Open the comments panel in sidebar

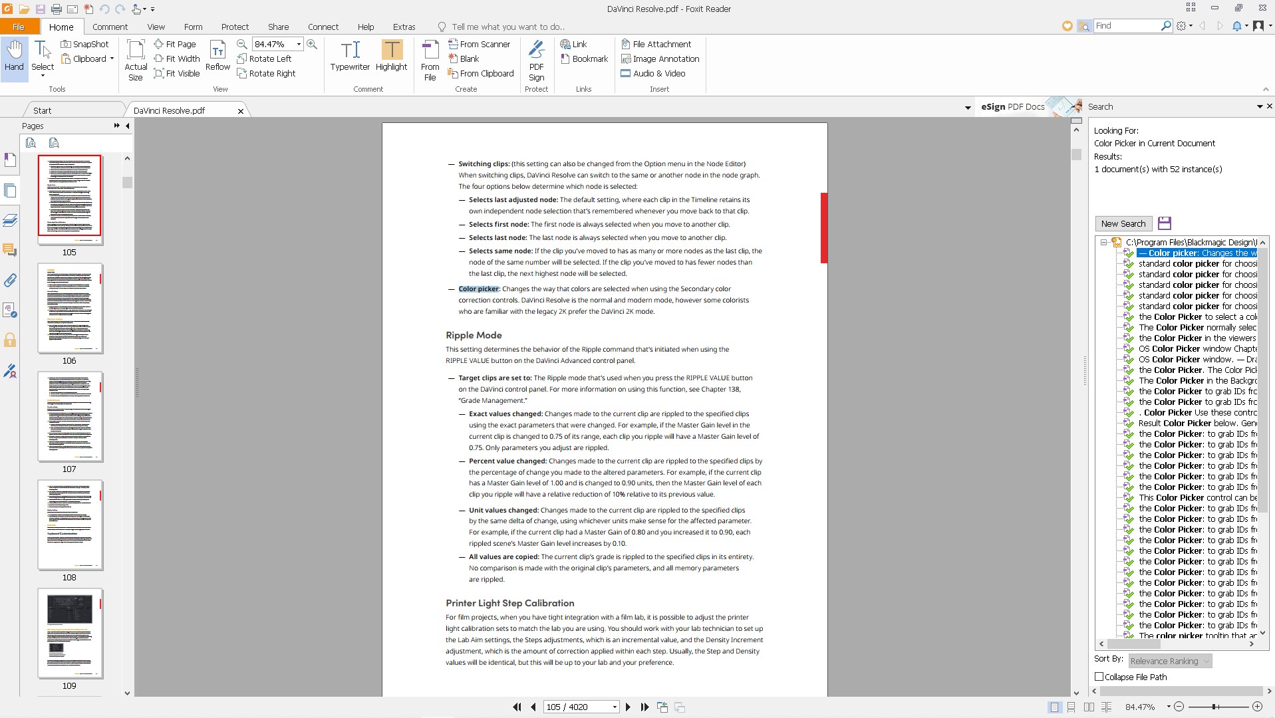coord(10,250)
